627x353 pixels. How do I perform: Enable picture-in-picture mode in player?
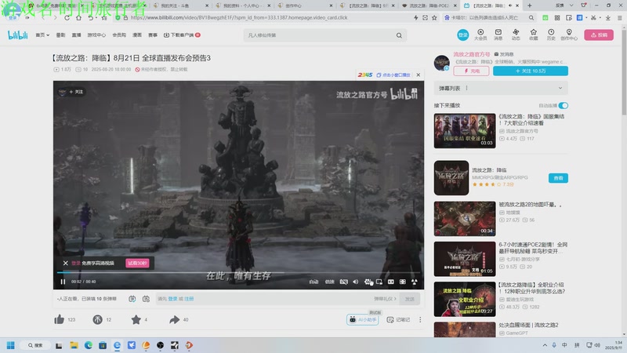tap(379, 282)
